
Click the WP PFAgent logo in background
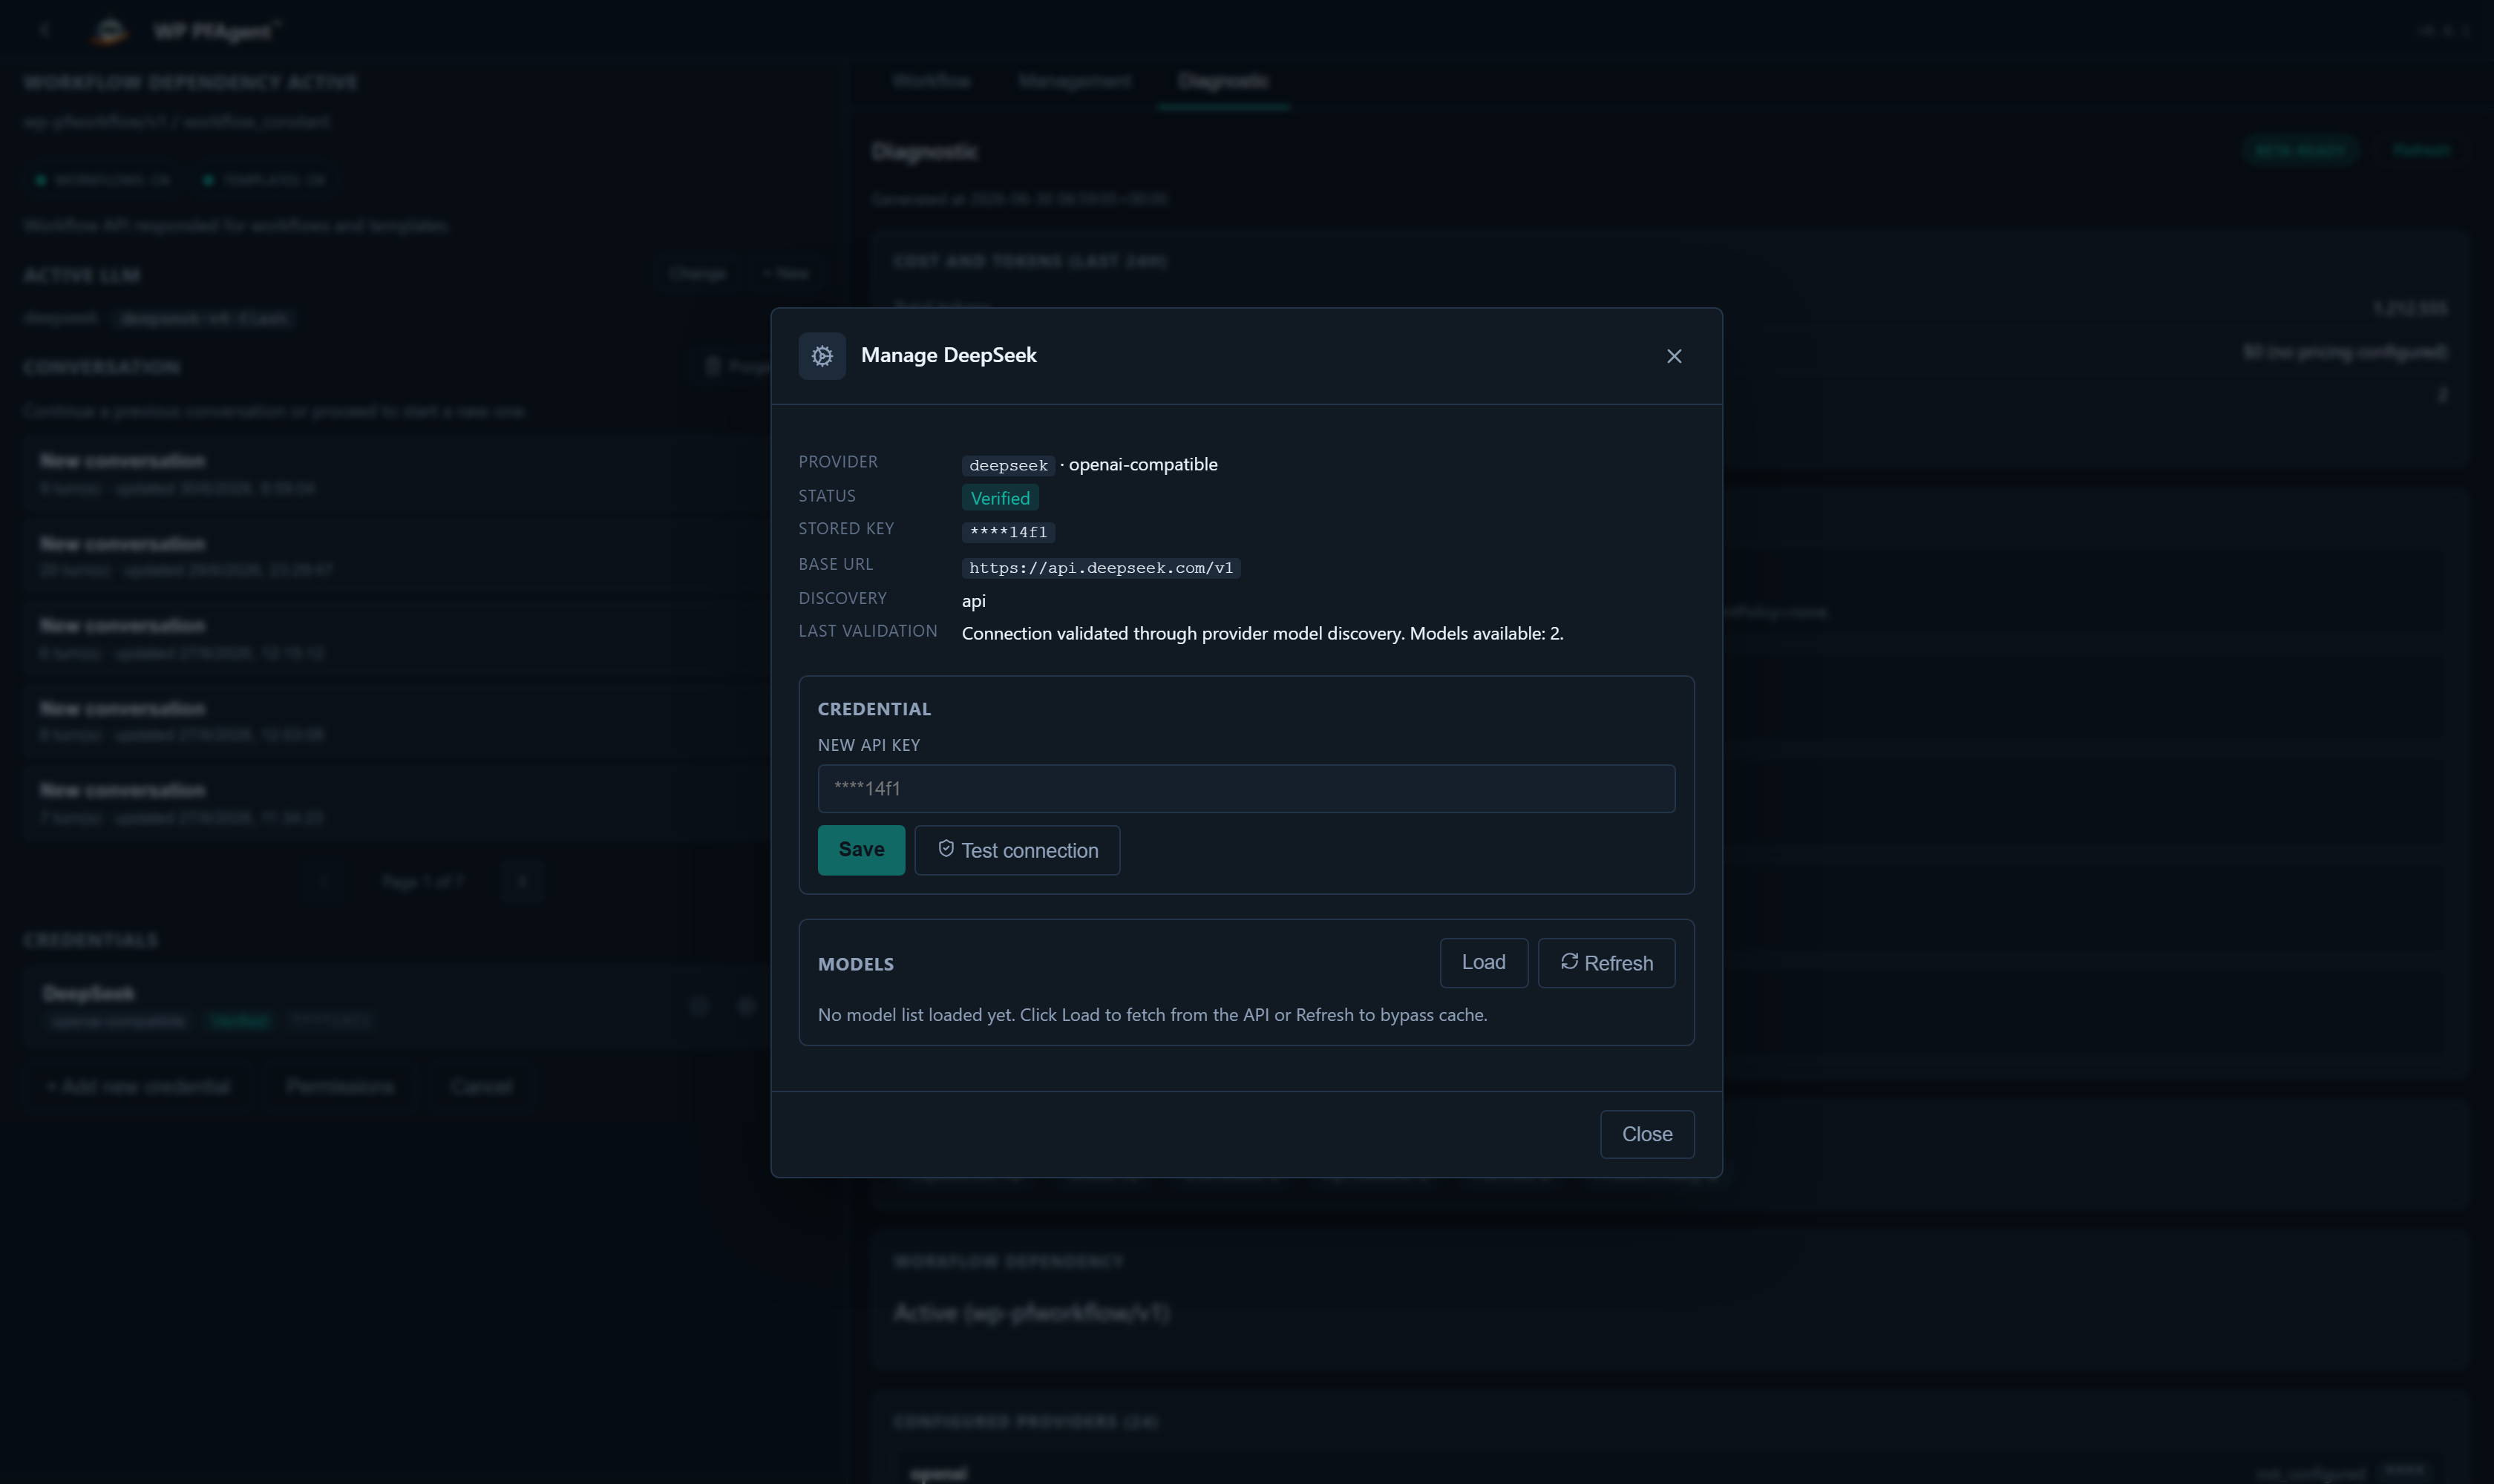(109, 31)
